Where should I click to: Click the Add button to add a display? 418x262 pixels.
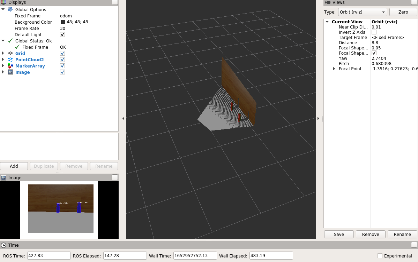pos(14,166)
